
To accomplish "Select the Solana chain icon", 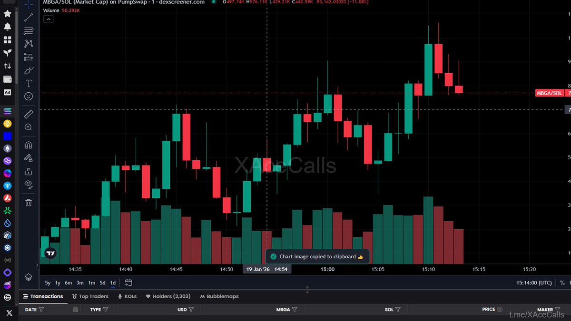I will tap(7, 111).
